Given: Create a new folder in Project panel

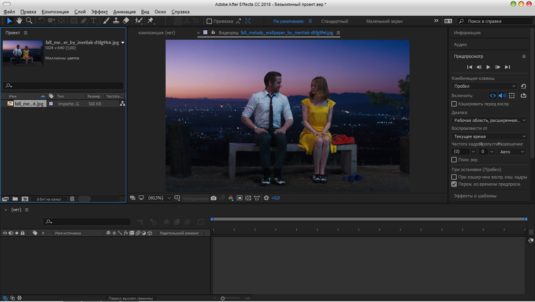Looking at the screenshot, I should (x=15, y=199).
